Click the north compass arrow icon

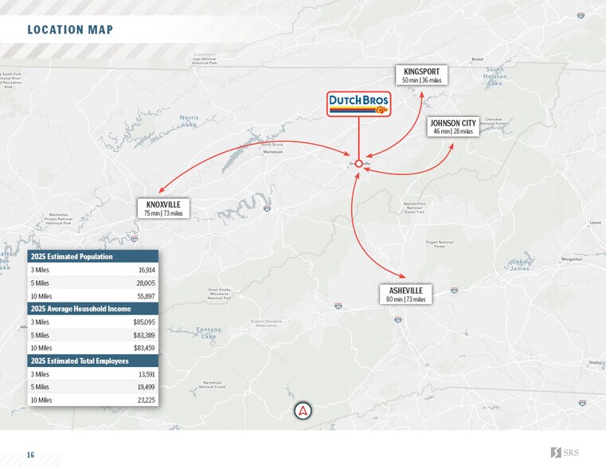(x=303, y=411)
